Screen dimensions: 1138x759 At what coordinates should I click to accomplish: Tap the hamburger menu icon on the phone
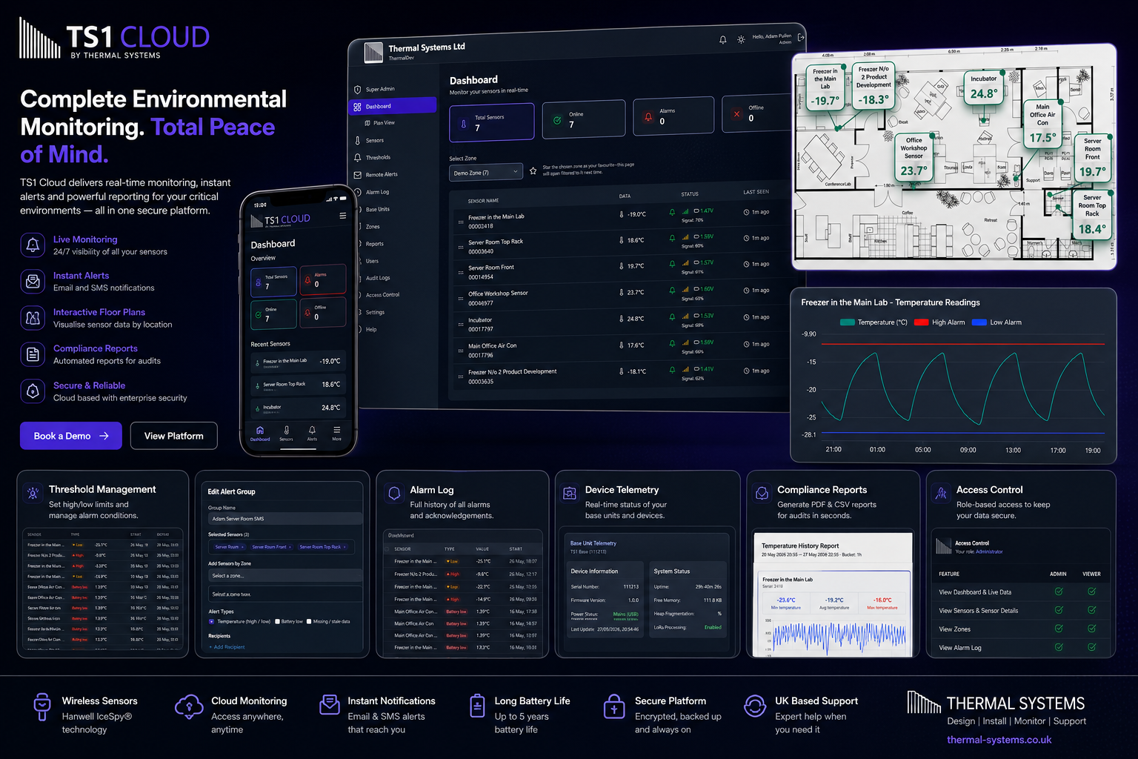(342, 216)
